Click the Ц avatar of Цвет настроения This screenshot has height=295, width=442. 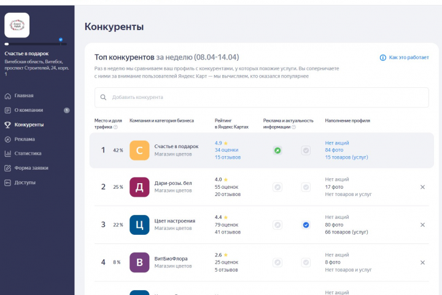tap(139, 225)
